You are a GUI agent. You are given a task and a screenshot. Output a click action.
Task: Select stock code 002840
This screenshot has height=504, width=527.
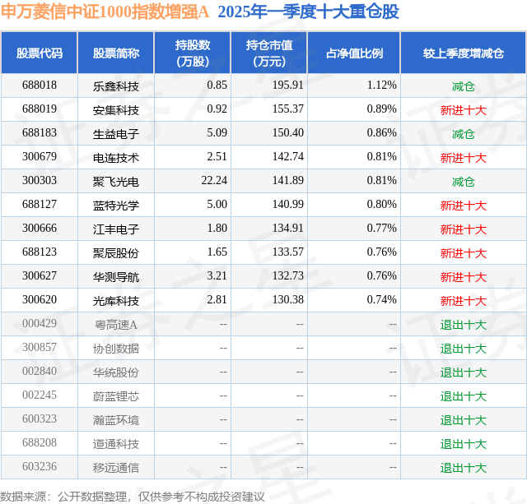pyautogui.click(x=40, y=371)
